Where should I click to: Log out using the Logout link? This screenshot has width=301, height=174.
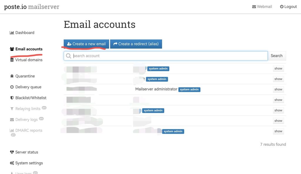288,7
